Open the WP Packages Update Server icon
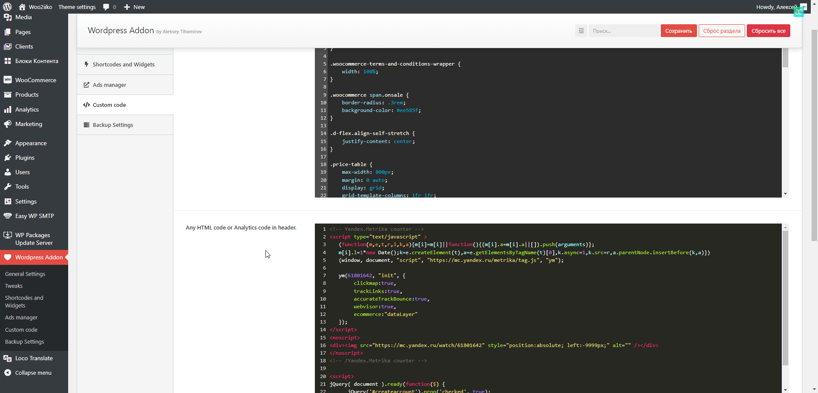The image size is (818, 393). coord(8,235)
